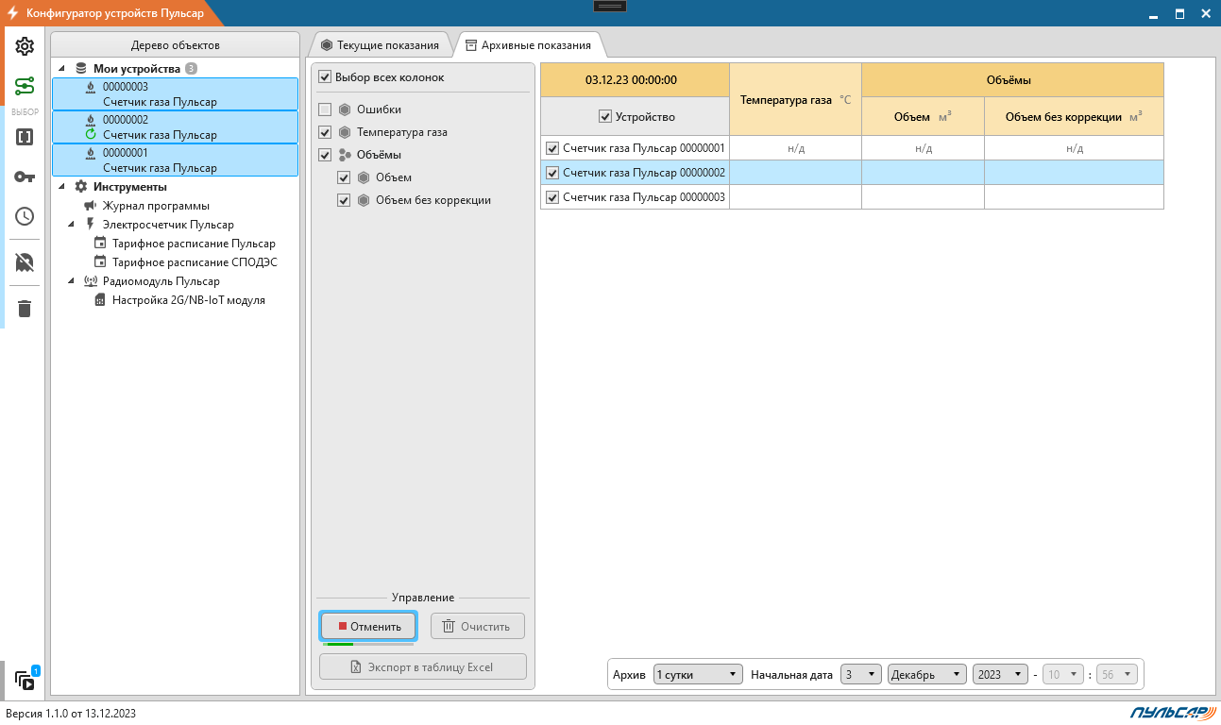Click the Экспорт в таблицу Excel button

coord(423,666)
